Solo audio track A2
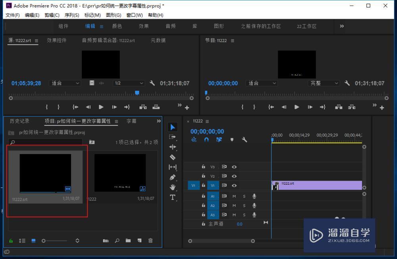The height and width of the screenshot is (259, 397). [x=244, y=205]
